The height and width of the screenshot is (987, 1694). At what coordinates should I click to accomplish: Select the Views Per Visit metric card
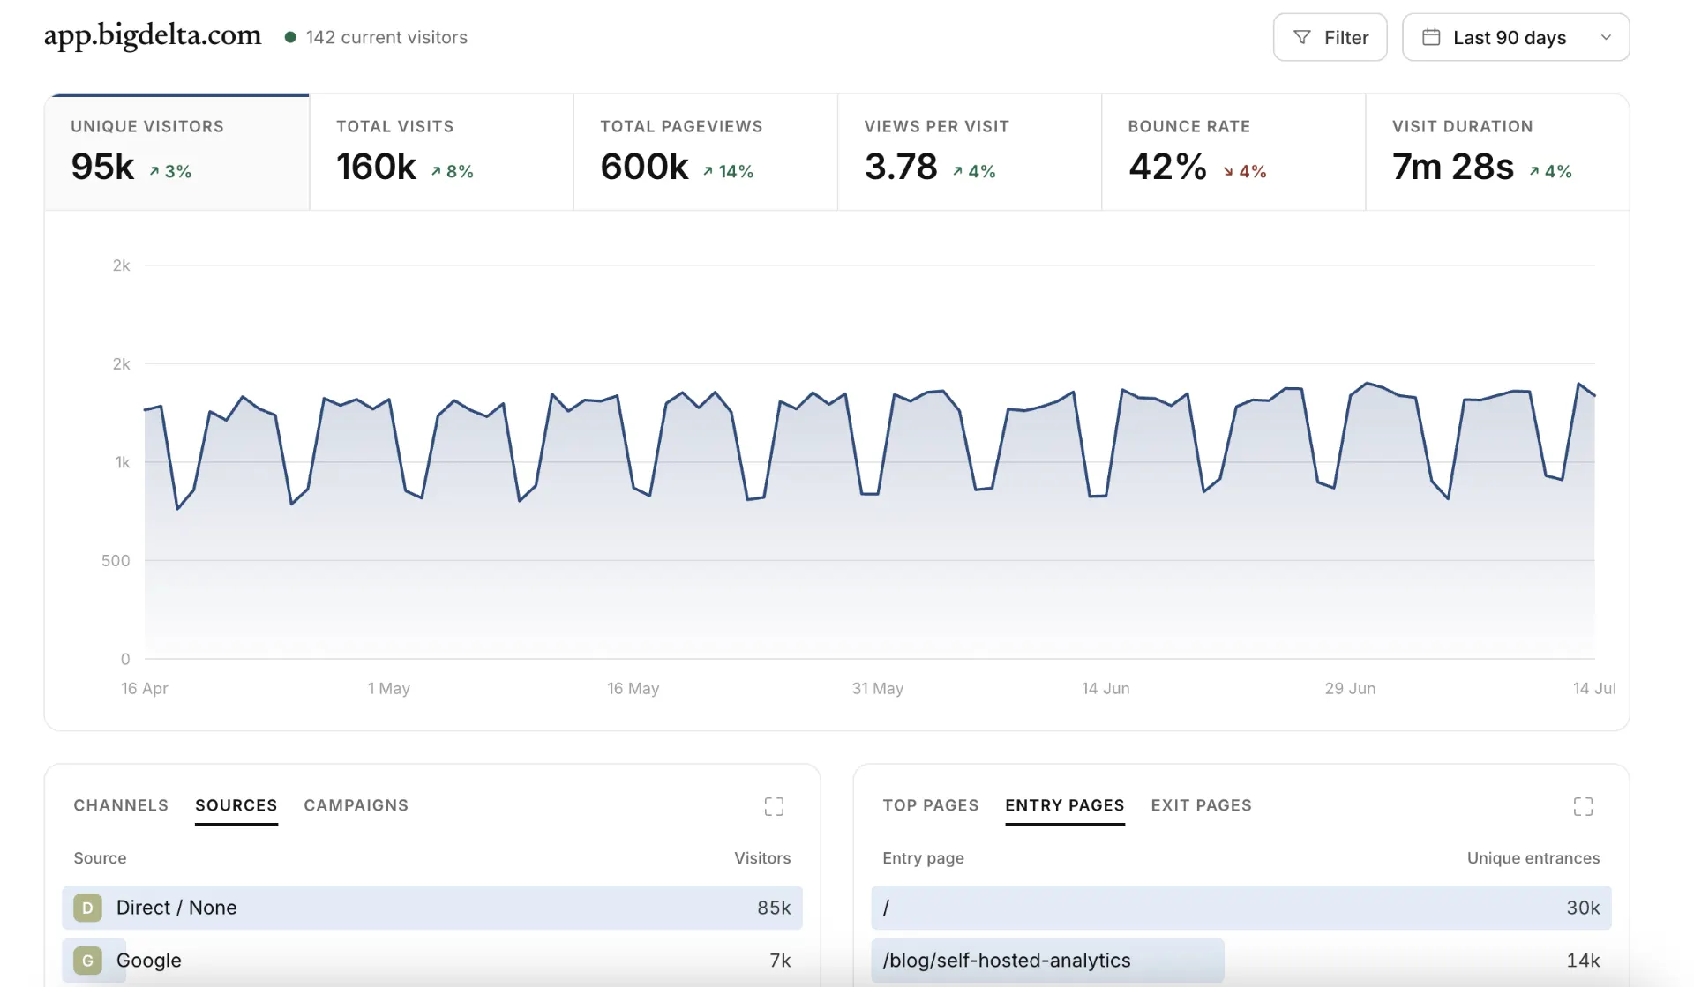point(969,152)
